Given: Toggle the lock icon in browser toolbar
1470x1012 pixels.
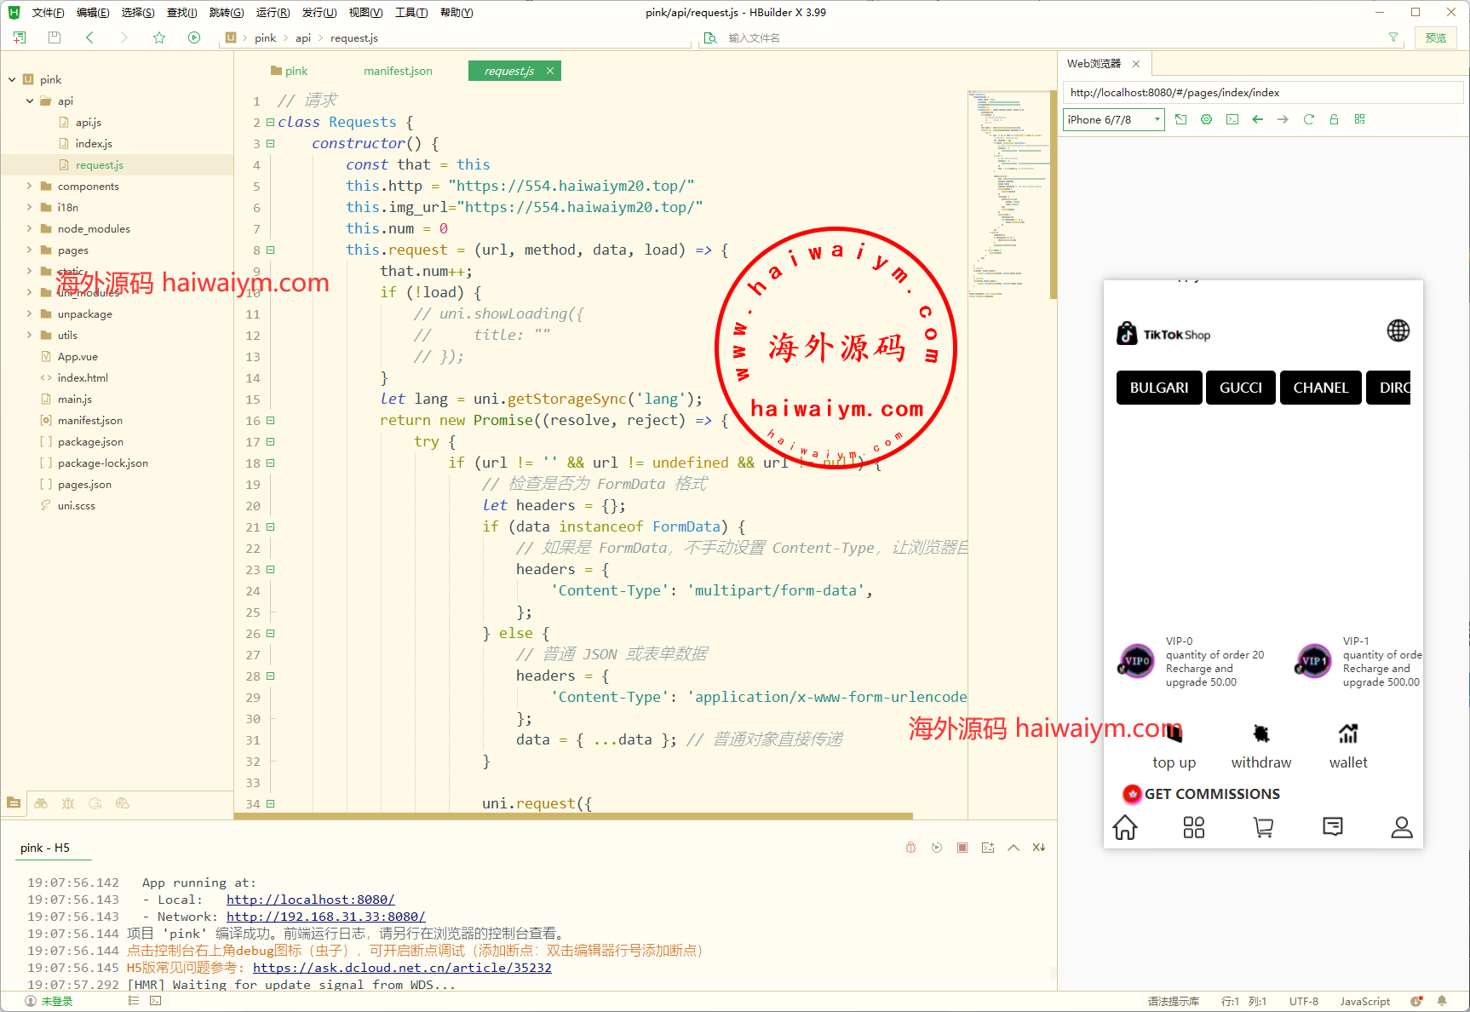Looking at the screenshot, I should pyautogui.click(x=1334, y=119).
